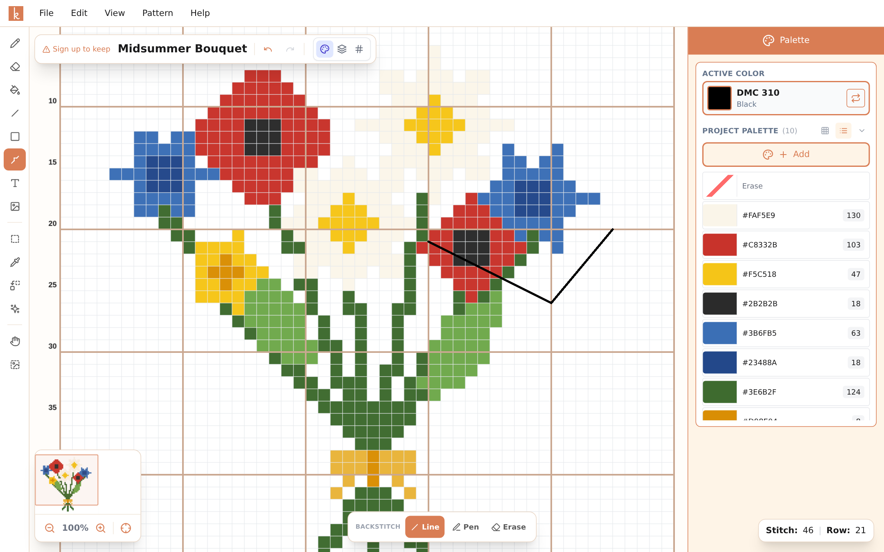Viewport: 884px width, 552px height.
Task: Open the Image import tool
Action: [15, 206]
